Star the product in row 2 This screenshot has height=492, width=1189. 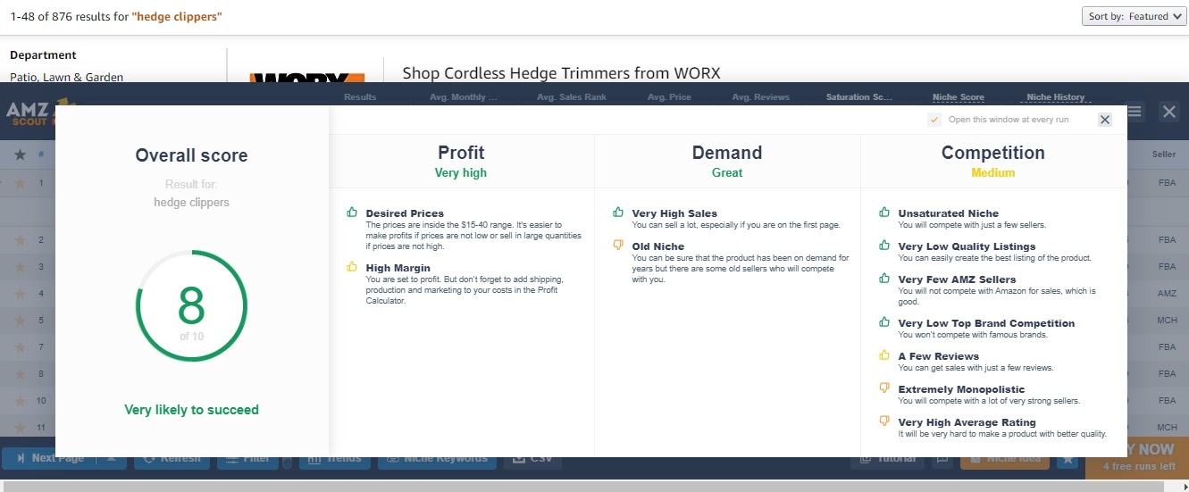[x=20, y=240]
